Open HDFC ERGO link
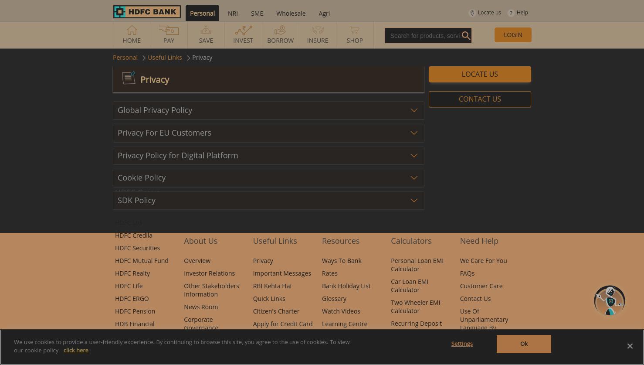Image resolution: width=644 pixels, height=365 pixels. click(132, 299)
